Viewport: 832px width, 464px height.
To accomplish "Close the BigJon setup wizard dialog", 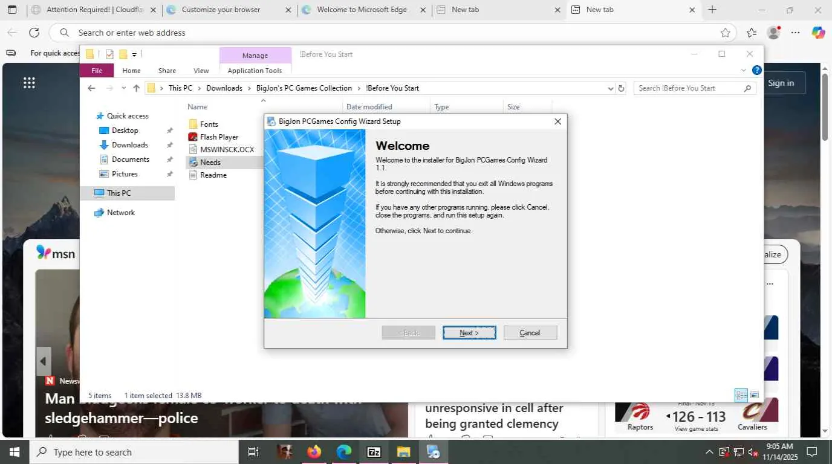I will 557,121.
